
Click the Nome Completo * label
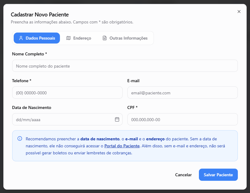click(x=30, y=54)
